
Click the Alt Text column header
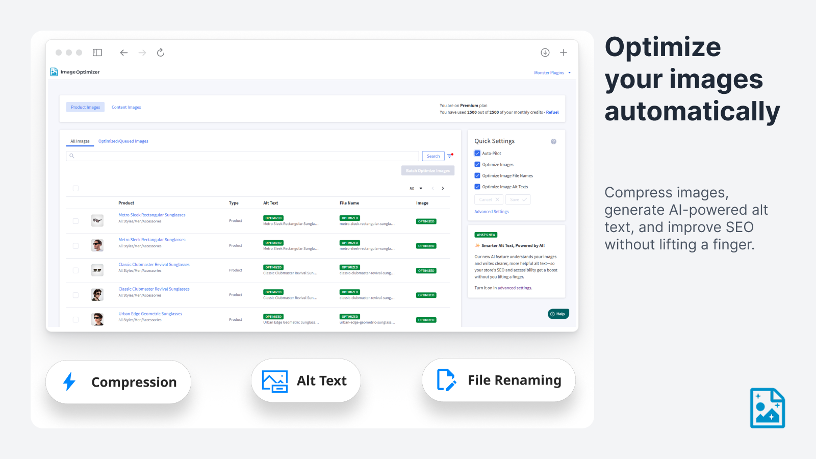click(x=271, y=203)
